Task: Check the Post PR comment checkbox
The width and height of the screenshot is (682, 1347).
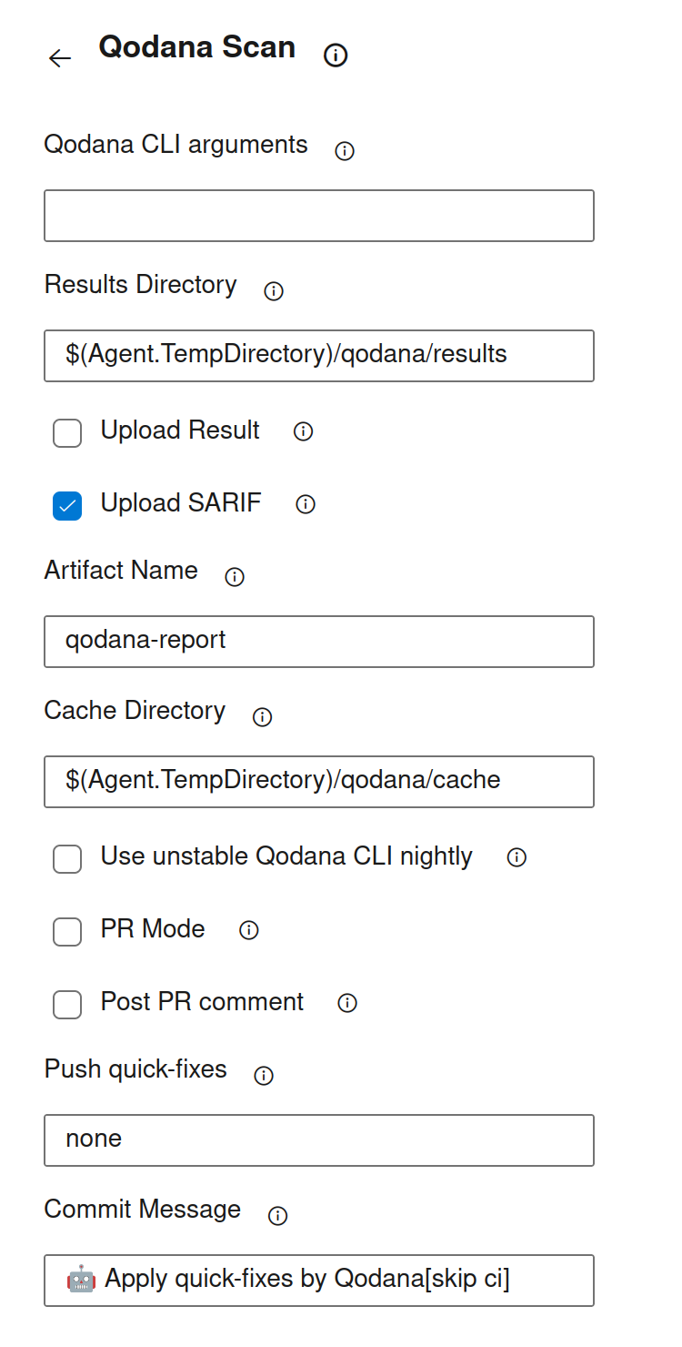Action: click(66, 1005)
